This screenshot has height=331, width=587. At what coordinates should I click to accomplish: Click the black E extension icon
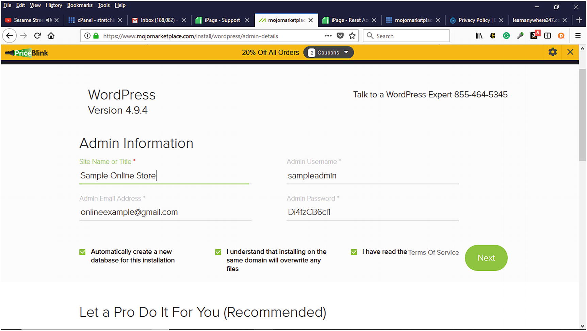493,36
